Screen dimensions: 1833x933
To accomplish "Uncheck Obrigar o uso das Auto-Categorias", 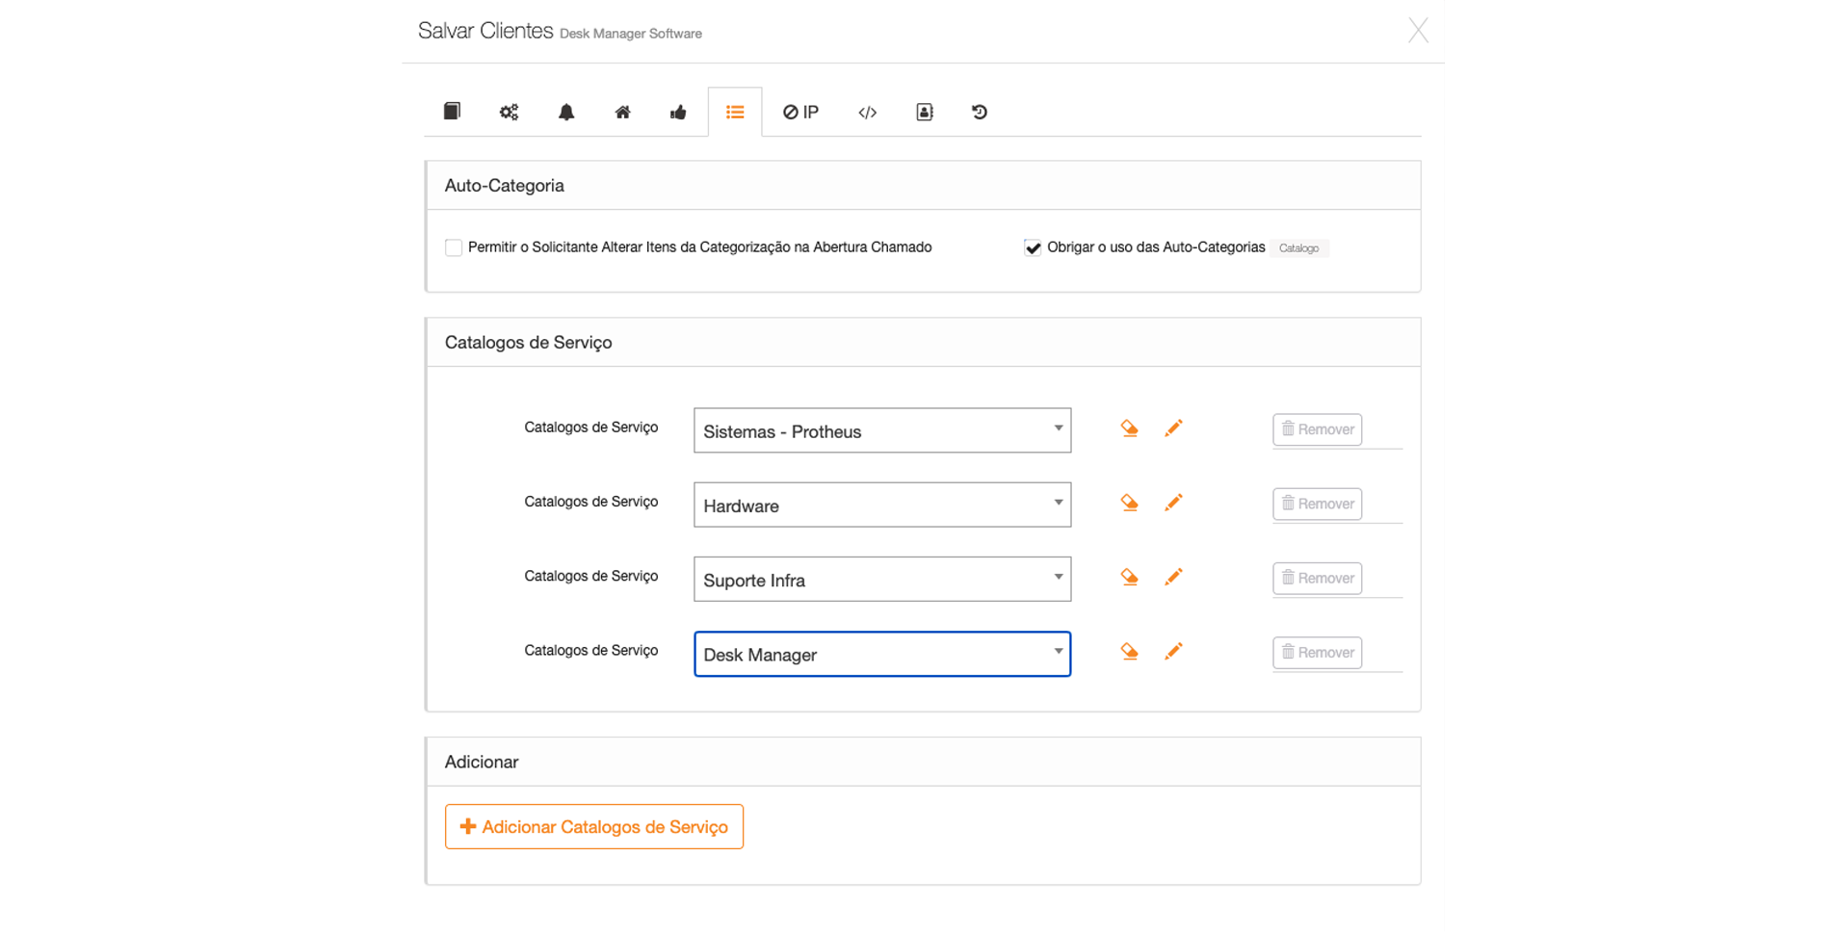I will [x=1033, y=248].
